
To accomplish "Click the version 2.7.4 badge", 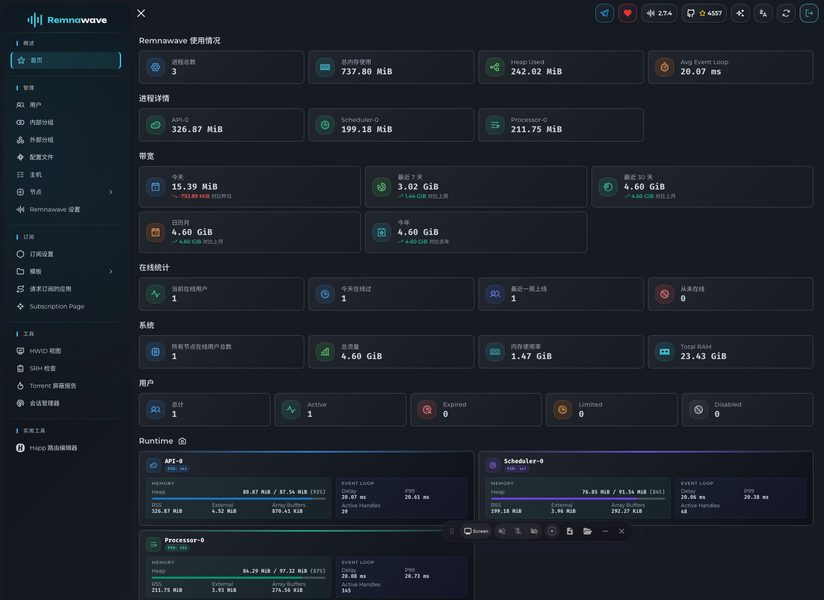I will pos(659,13).
